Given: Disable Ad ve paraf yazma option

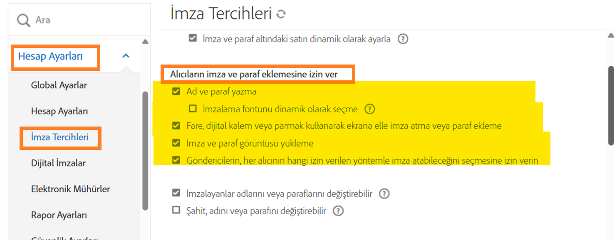Looking at the screenshot, I should pyautogui.click(x=176, y=90).
